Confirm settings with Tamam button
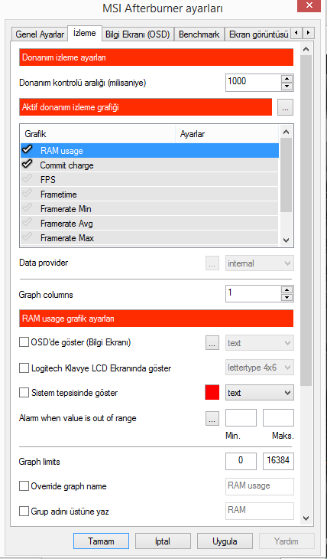The width and height of the screenshot is (327, 559). click(101, 541)
